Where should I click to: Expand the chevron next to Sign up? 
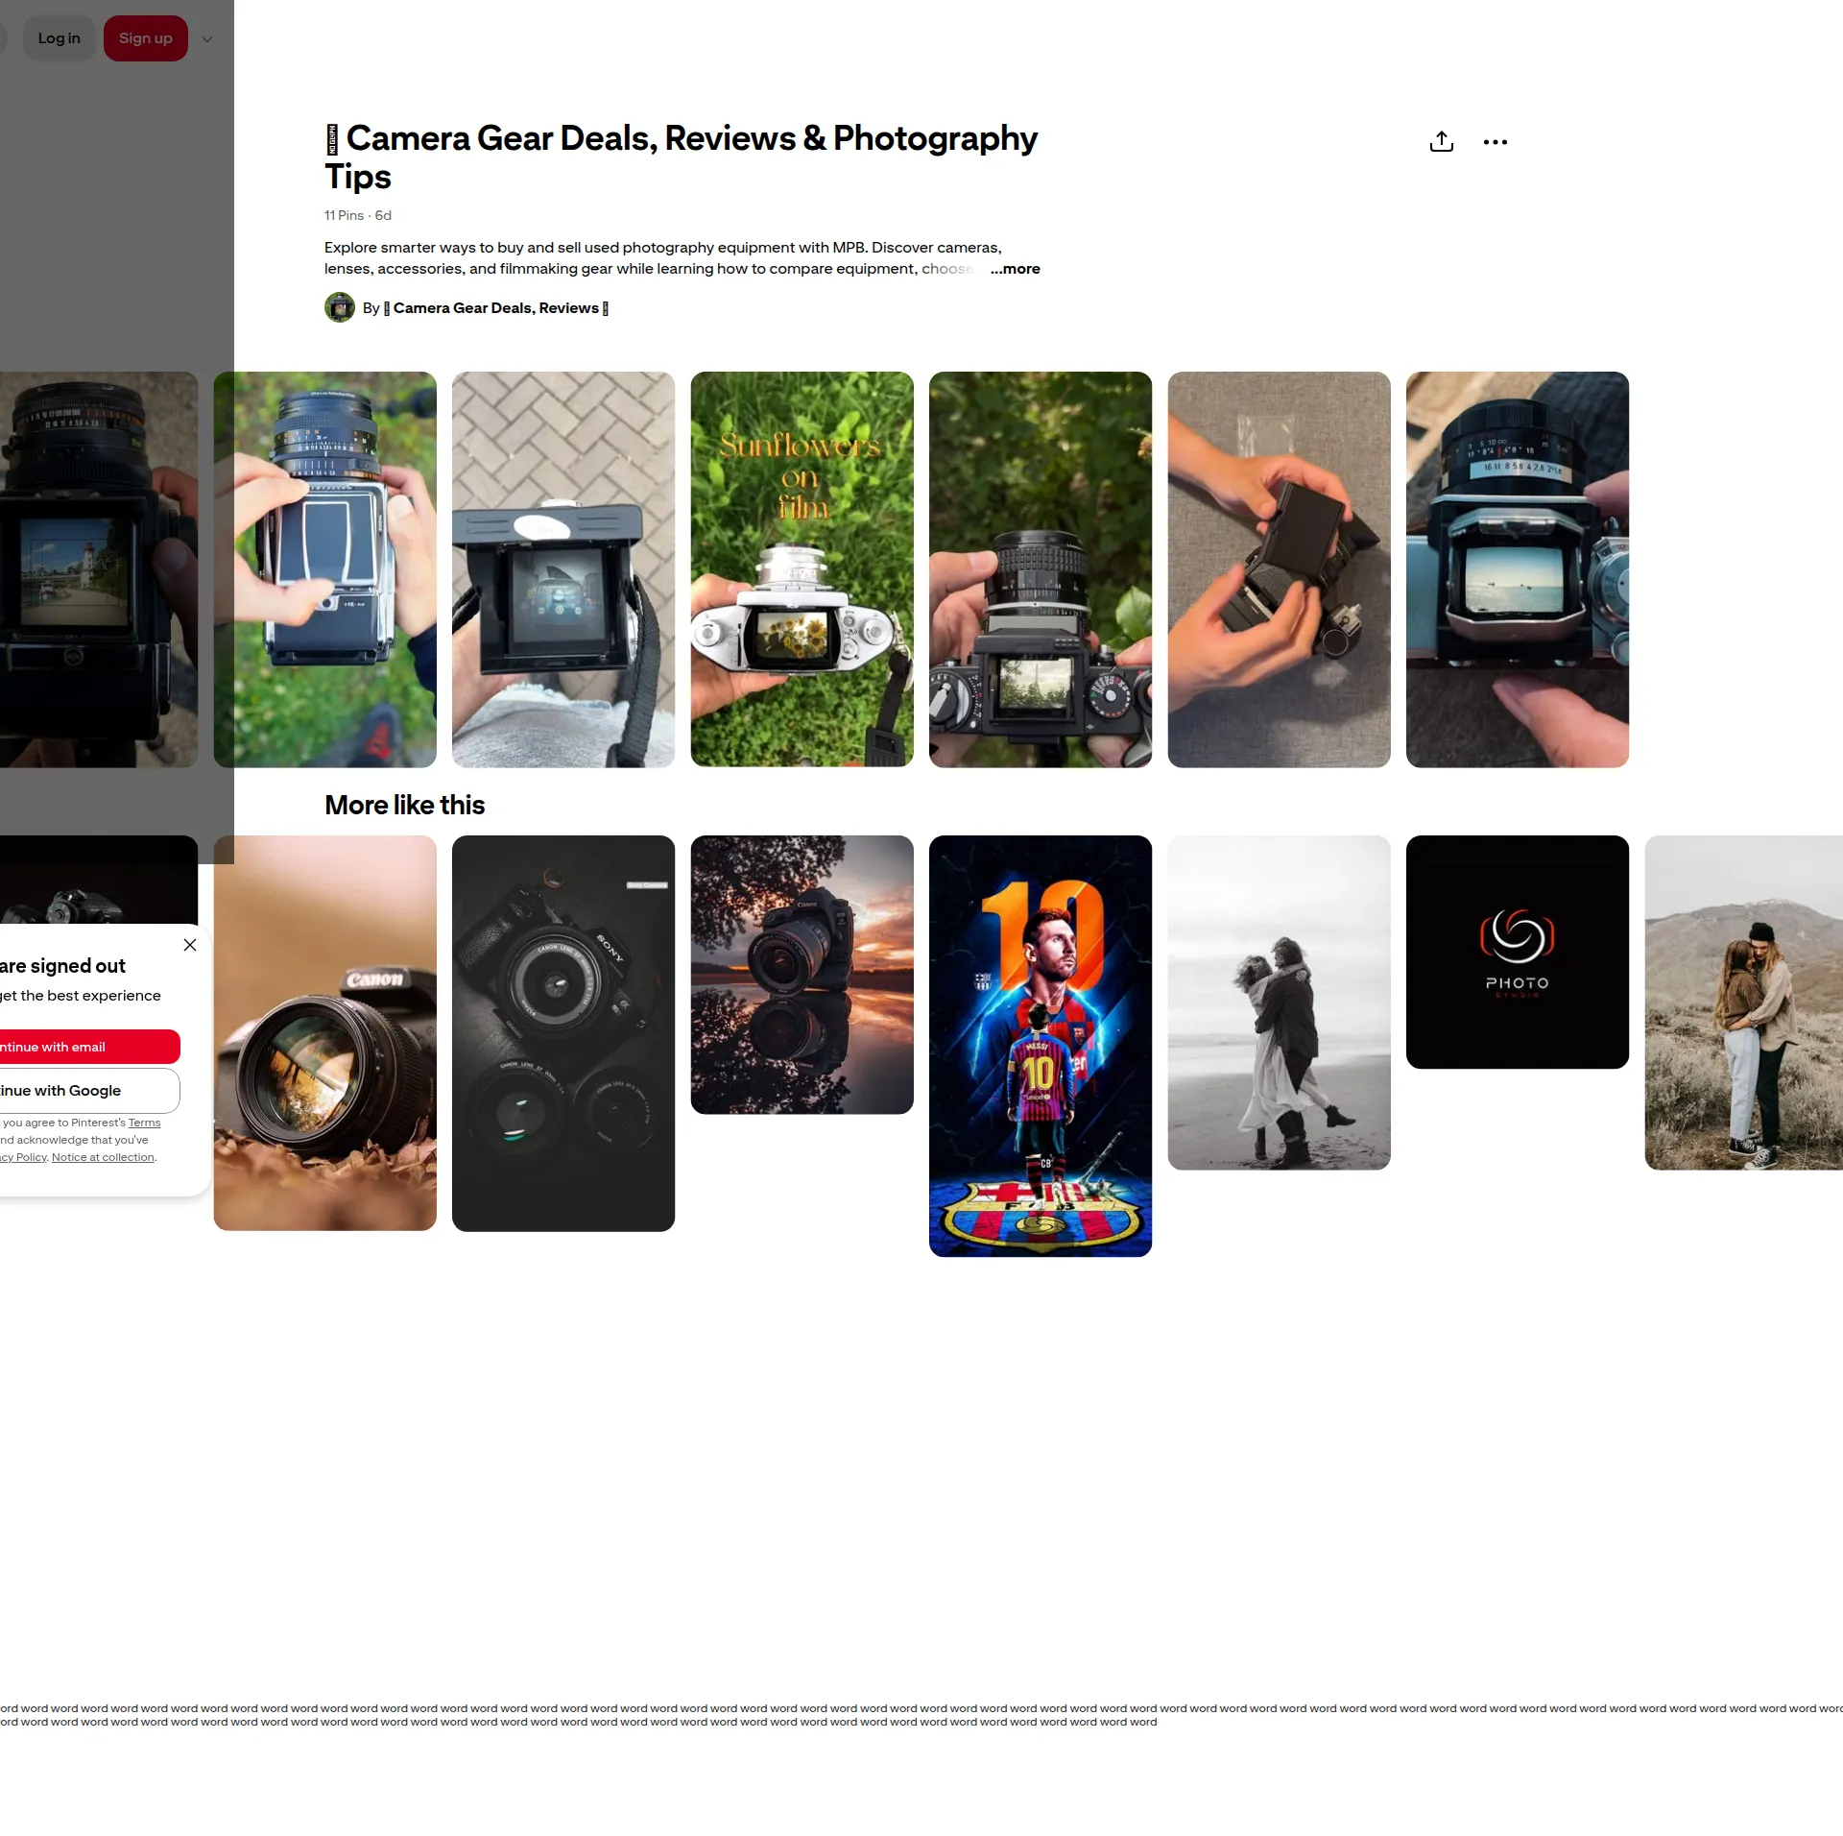point(207,39)
